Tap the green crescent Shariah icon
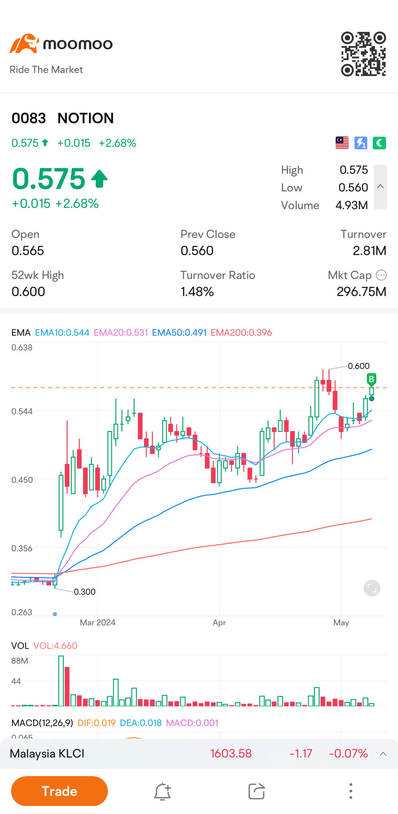 click(379, 143)
